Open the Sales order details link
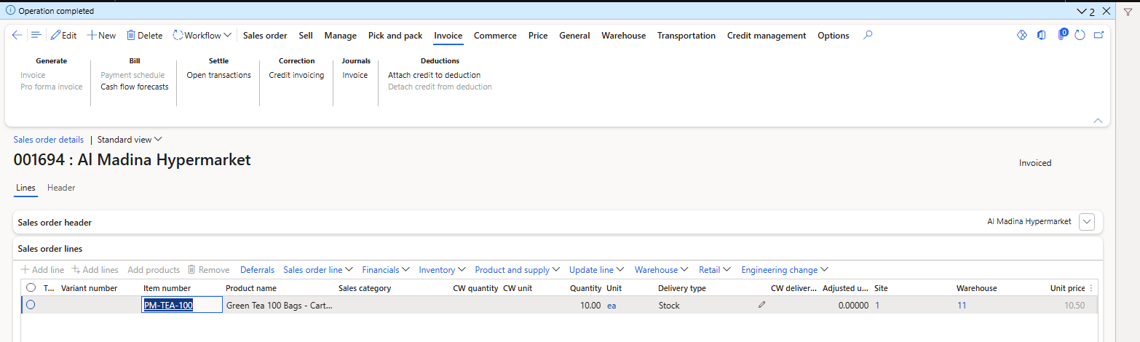The height and width of the screenshot is (342, 1140). click(49, 139)
